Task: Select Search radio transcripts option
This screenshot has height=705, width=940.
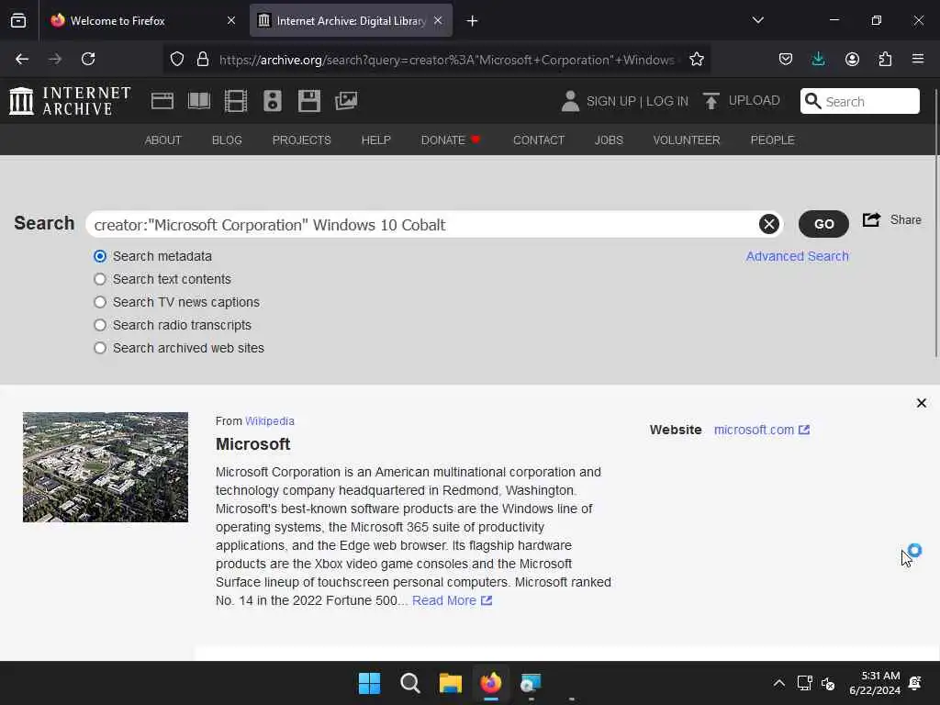Action: tap(100, 325)
